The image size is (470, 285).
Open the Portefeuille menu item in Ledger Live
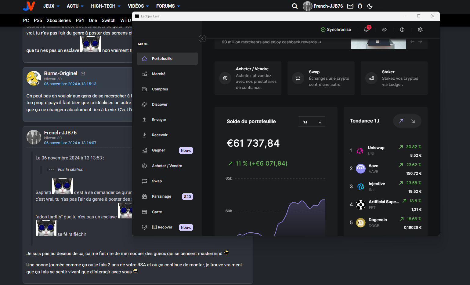(167, 59)
